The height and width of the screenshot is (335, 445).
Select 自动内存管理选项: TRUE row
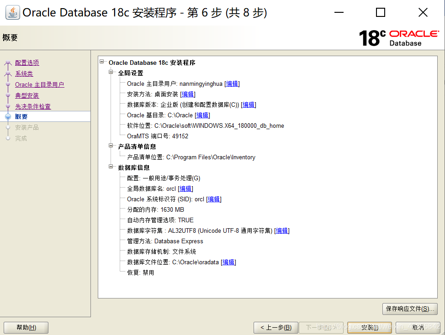pyautogui.click(x=160, y=220)
